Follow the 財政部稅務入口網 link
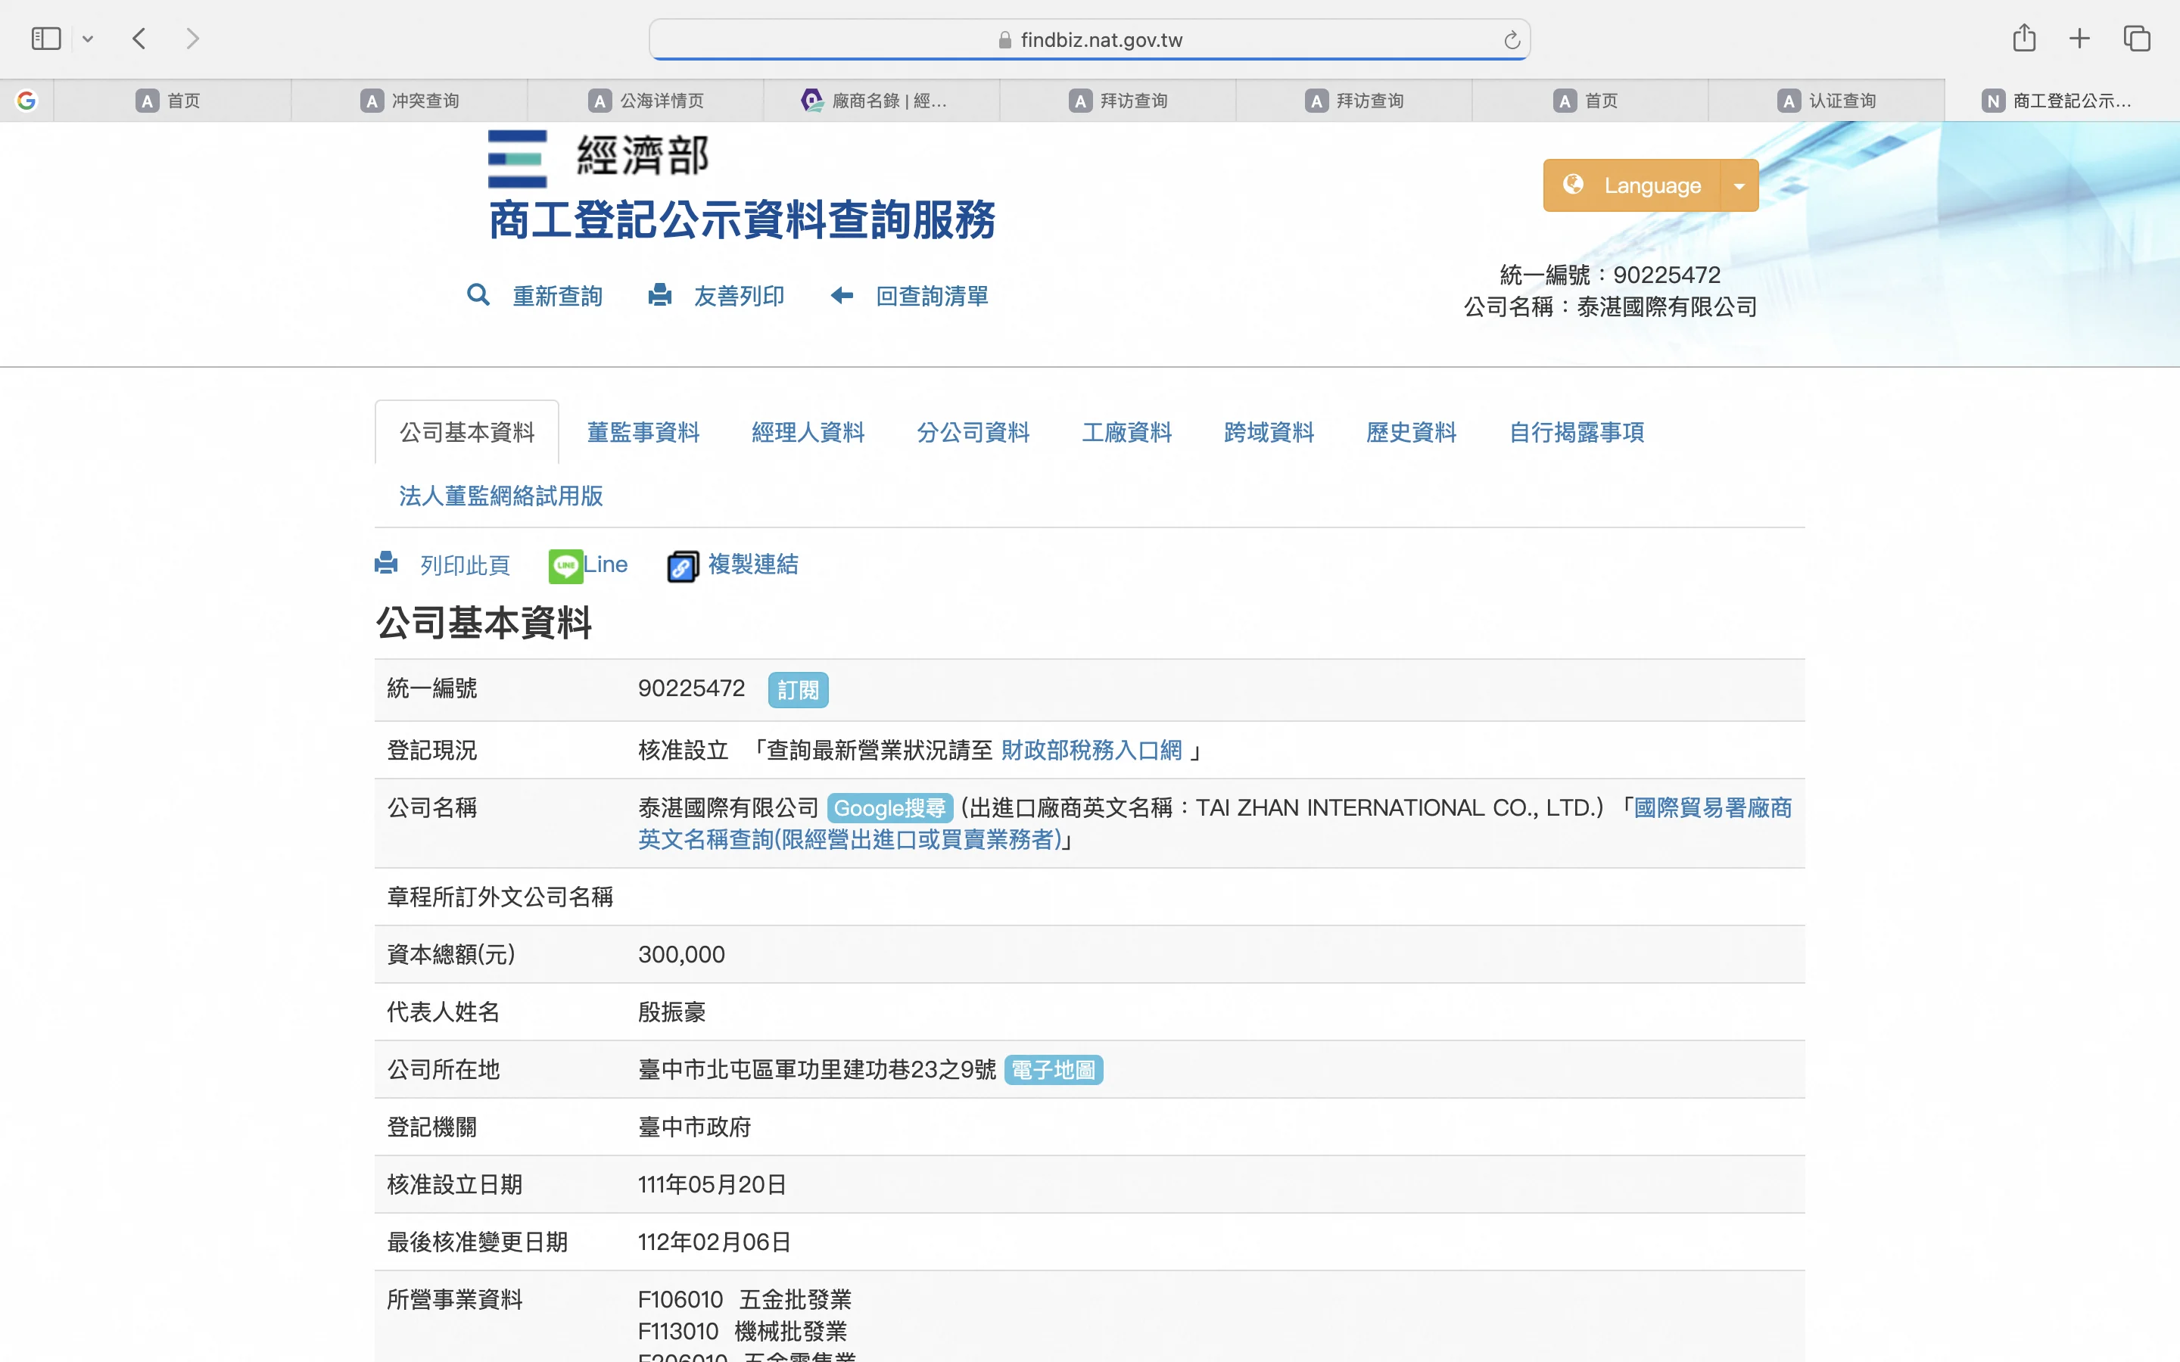The width and height of the screenshot is (2180, 1362). [1091, 751]
